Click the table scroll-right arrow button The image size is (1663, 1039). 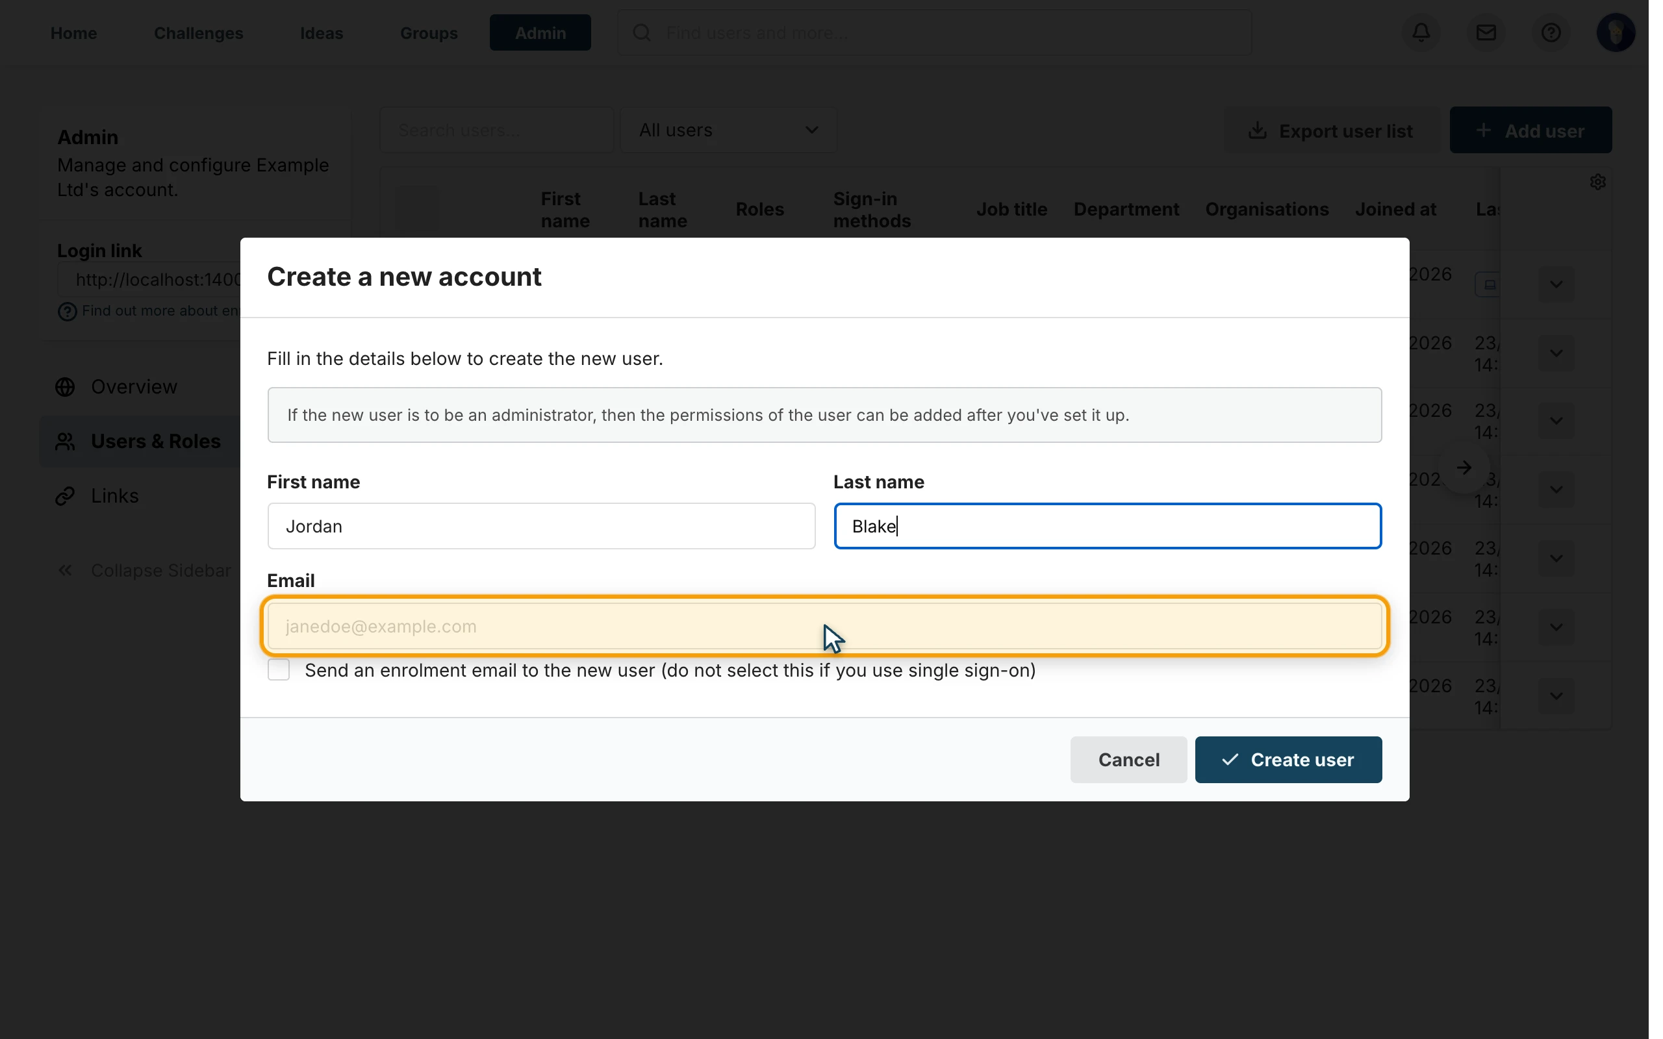pyautogui.click(x=1464, y=468)
